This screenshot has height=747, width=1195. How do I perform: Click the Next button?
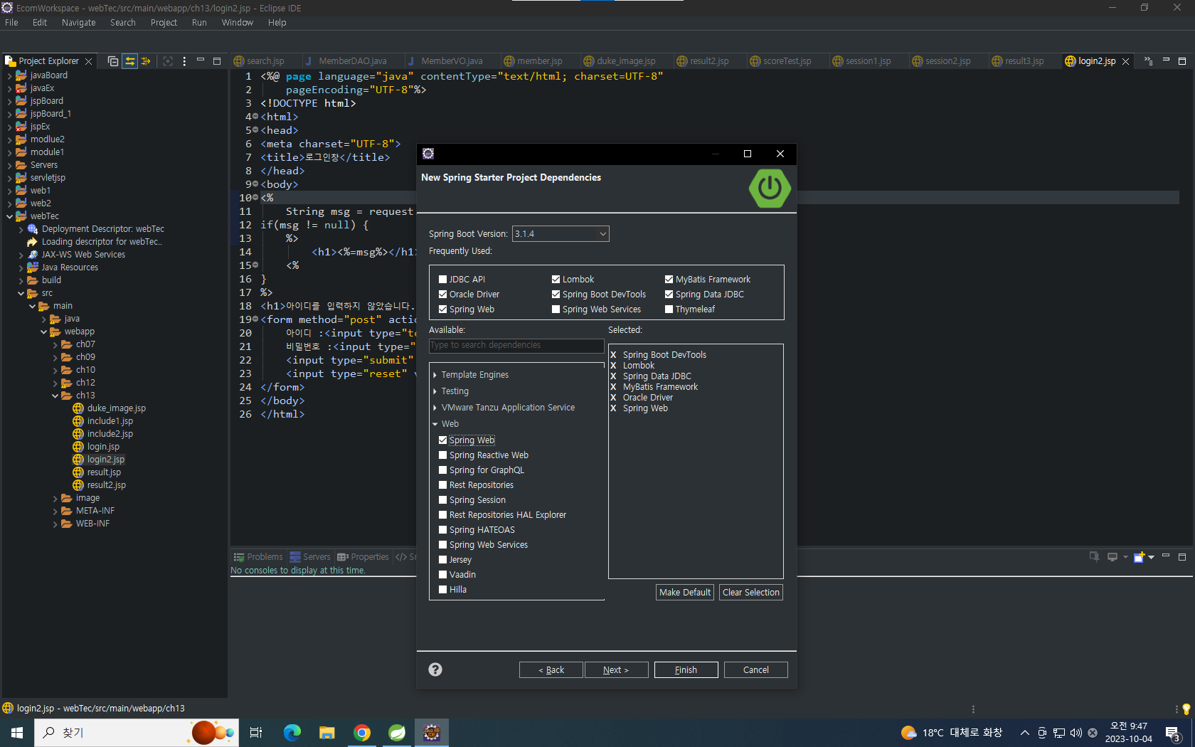pos(616,670)
